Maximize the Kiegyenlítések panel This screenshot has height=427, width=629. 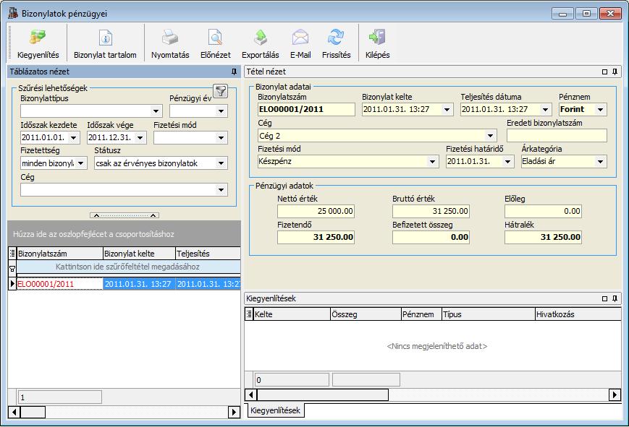604,298
